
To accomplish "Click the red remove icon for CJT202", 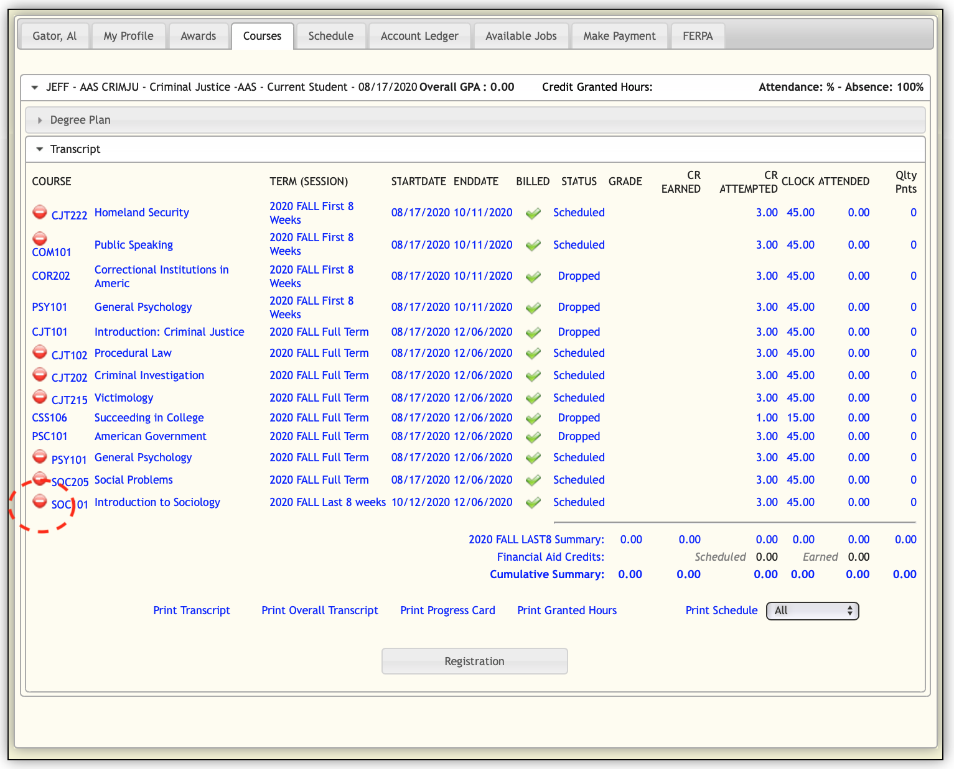I will pos(40,375).
